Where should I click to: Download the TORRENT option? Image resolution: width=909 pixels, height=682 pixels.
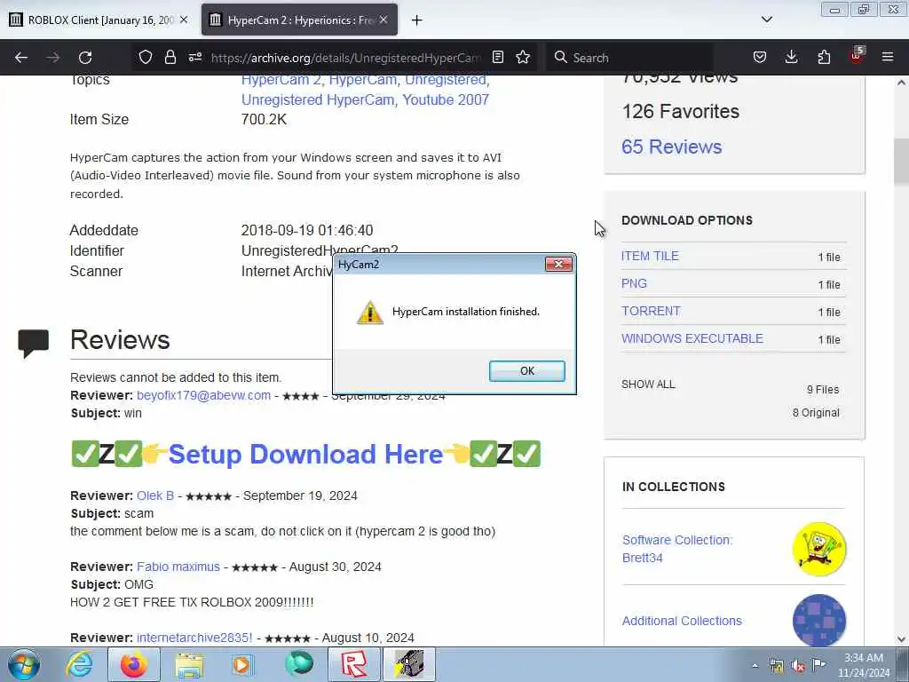651,311
